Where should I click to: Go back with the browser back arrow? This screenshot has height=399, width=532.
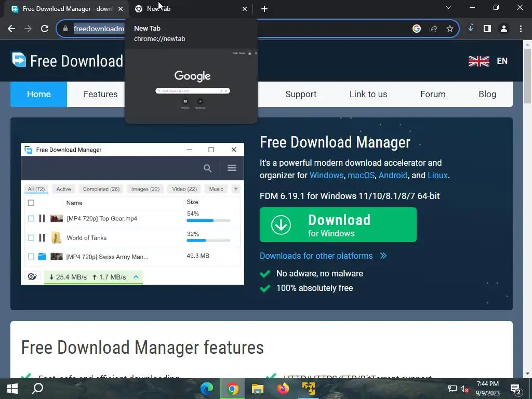coord(11,29)
